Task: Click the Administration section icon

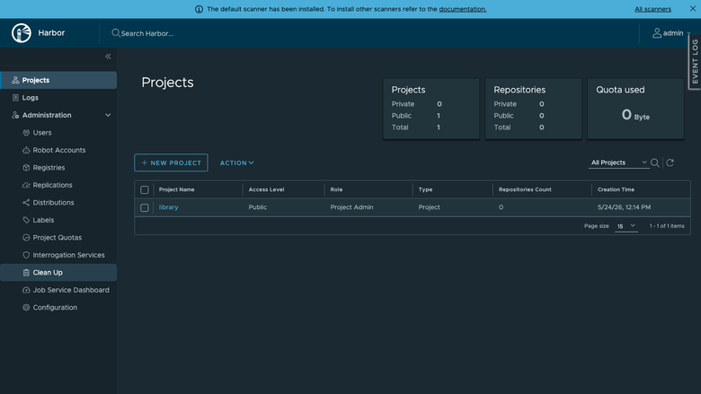Action: [x=15, y=115]
